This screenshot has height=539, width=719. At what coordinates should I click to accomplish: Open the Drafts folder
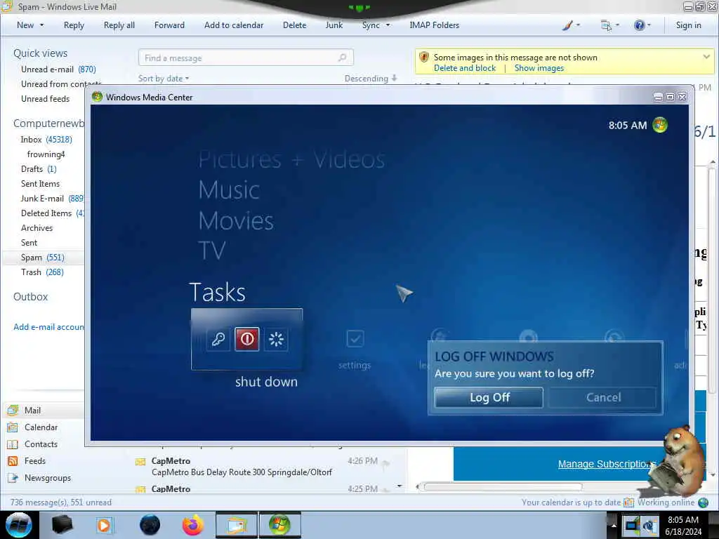(x=39, y=169)
